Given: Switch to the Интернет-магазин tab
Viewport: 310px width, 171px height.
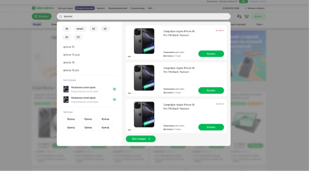Looking at the screenshot, I should click(x=85, y=8).
